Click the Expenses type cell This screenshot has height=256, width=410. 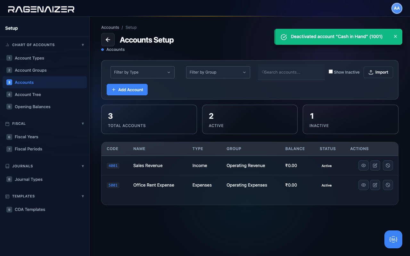(x=202, y=185)
